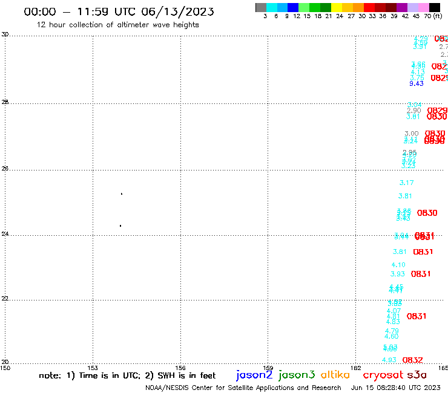Viewport: 448px width, 393px height.
Task: Click the 159 longitude axis label
Action: pyautogui.click(x=268, y=368)
